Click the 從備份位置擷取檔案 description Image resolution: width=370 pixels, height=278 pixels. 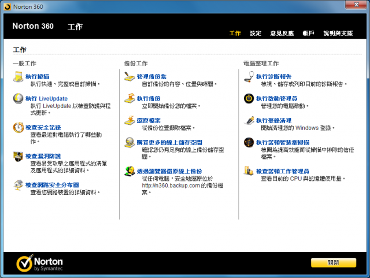(168, 128)
